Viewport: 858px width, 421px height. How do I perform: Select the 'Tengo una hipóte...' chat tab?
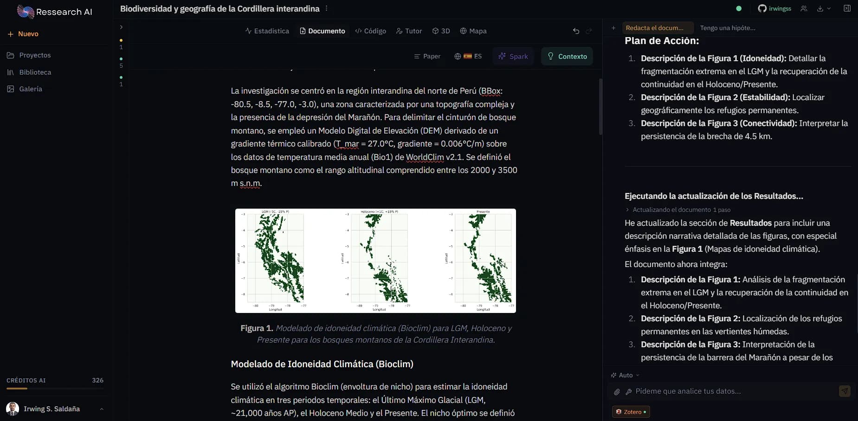(728, 28)
